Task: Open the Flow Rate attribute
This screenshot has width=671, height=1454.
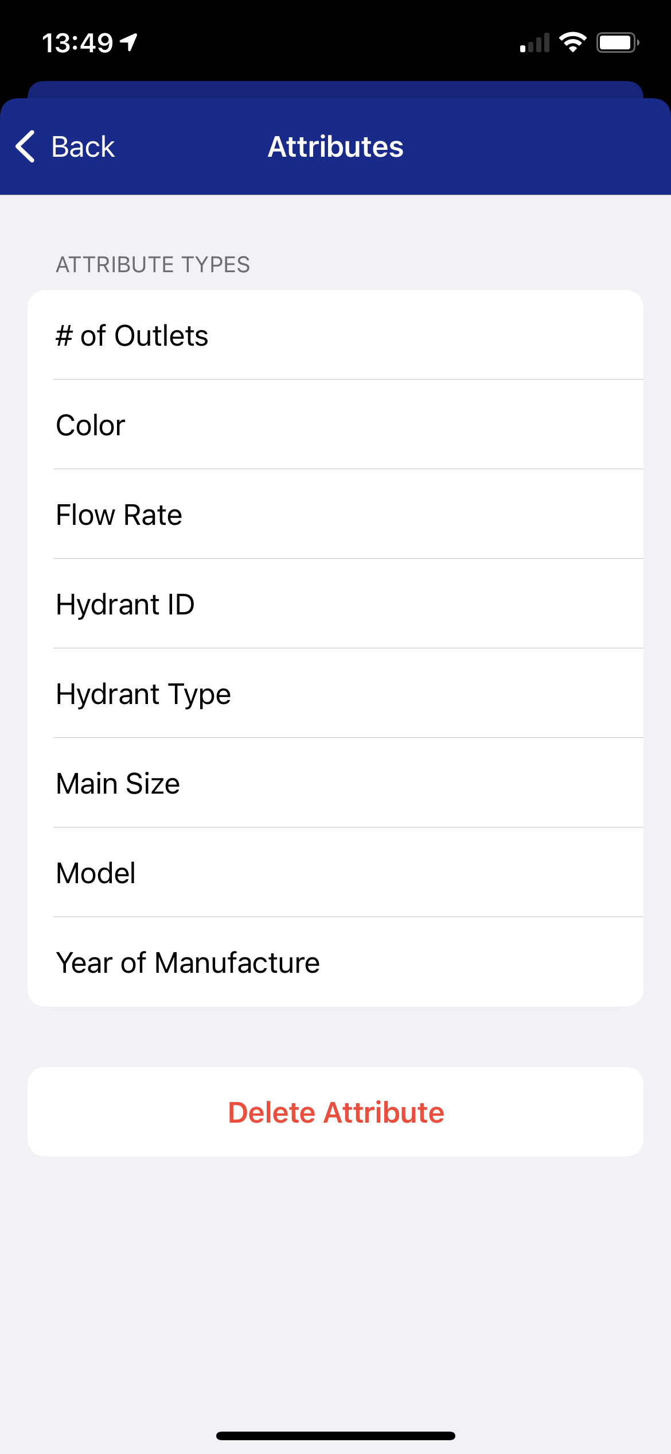Action: 335,515
